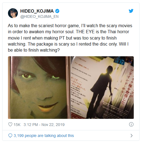Open the green-faced woman cover photo
The image size is (142, 143).
point(39,88)
